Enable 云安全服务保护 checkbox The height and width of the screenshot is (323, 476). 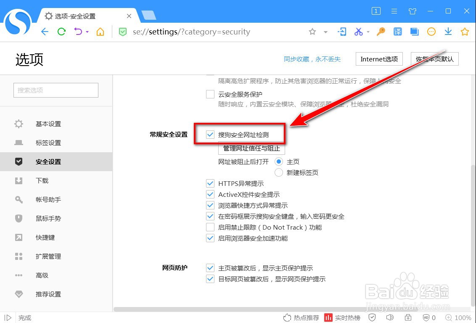(x=210, y=94)
